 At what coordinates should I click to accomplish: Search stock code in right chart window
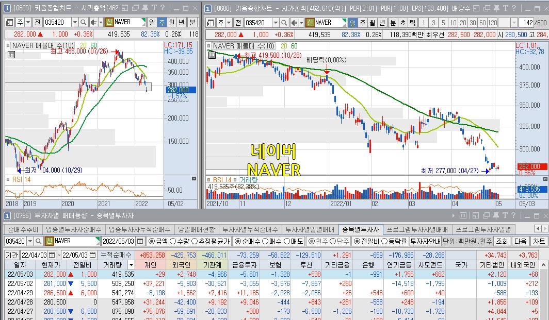coord(284,23)
